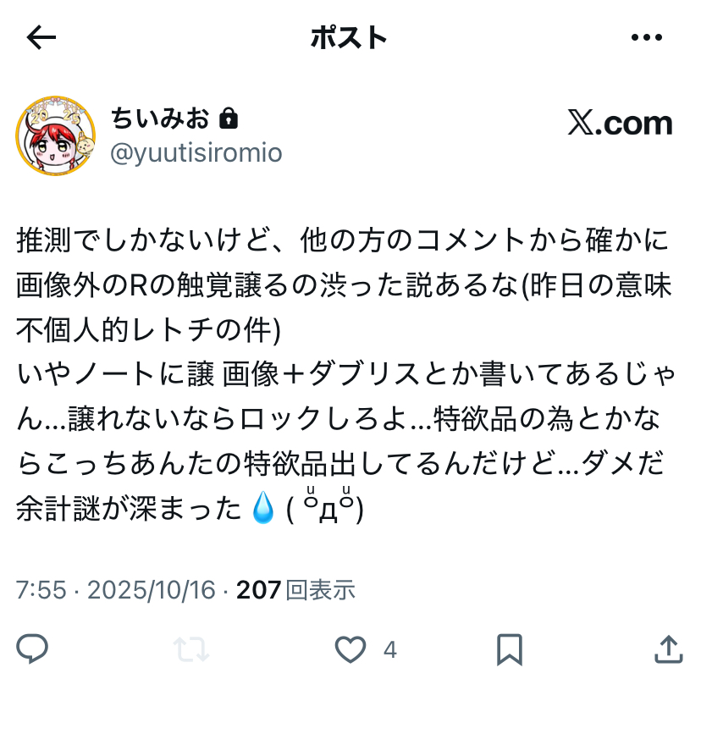Screen dimensions: 701x734
Task: Like the post with the heart icon
Action: pos(350,649)
